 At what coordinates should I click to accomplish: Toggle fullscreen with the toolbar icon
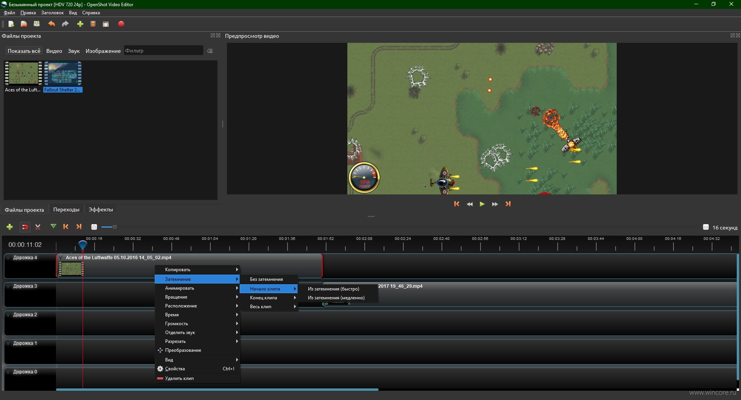(x=106, y=24)
